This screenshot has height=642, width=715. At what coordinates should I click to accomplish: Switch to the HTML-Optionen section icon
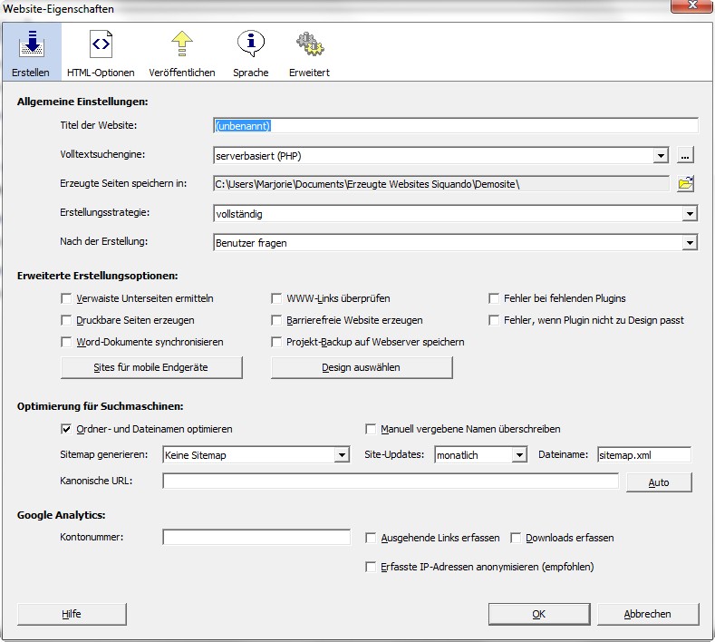(100, 45)
